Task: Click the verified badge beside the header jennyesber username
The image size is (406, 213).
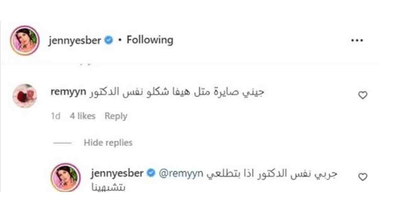Action: (108, 41)
